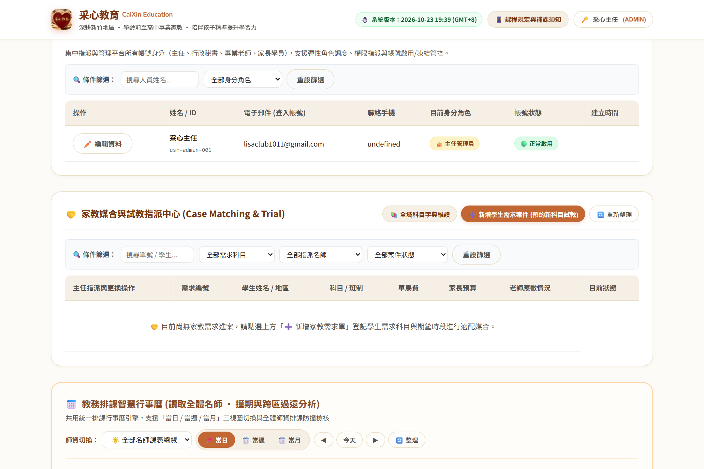
Task: Reset the user list filter with 重設篩選
Action: click(x=310, y=79)
